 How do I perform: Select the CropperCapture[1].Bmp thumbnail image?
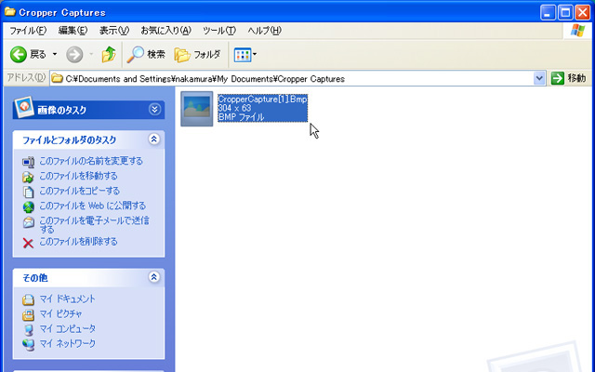point(196,109)
